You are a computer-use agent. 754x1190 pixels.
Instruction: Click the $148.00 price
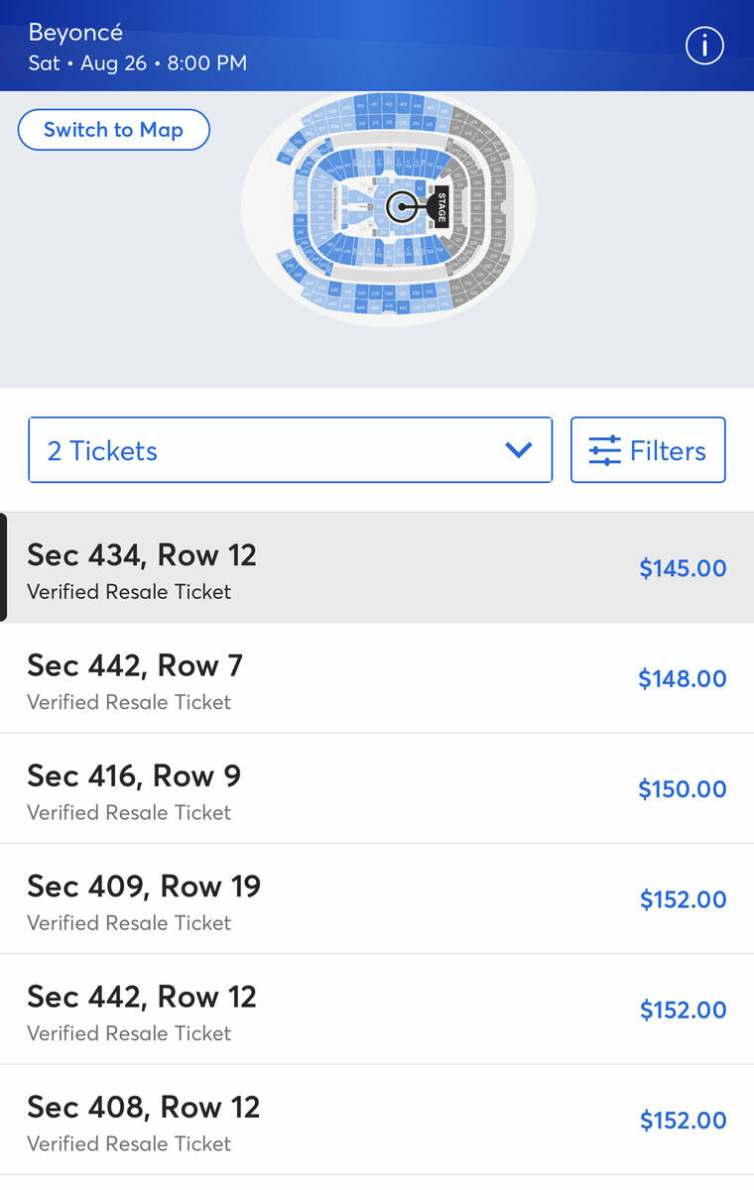[683, 679]
